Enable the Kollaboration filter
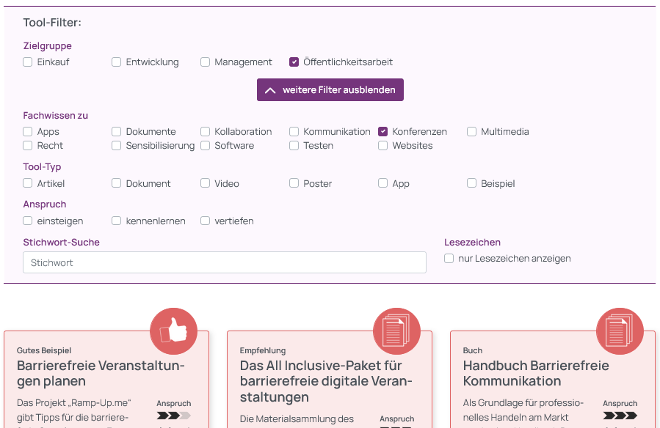Image resolution: width=660 pixels, height=428 pixels. pyautogui.click(x=205, y=132)
